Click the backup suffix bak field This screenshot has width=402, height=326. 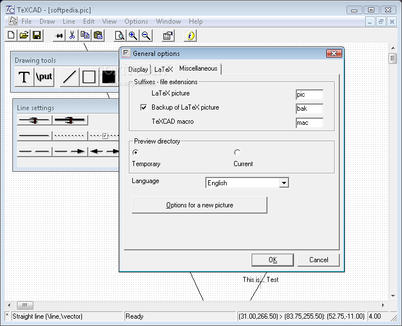tap(309, 108)
